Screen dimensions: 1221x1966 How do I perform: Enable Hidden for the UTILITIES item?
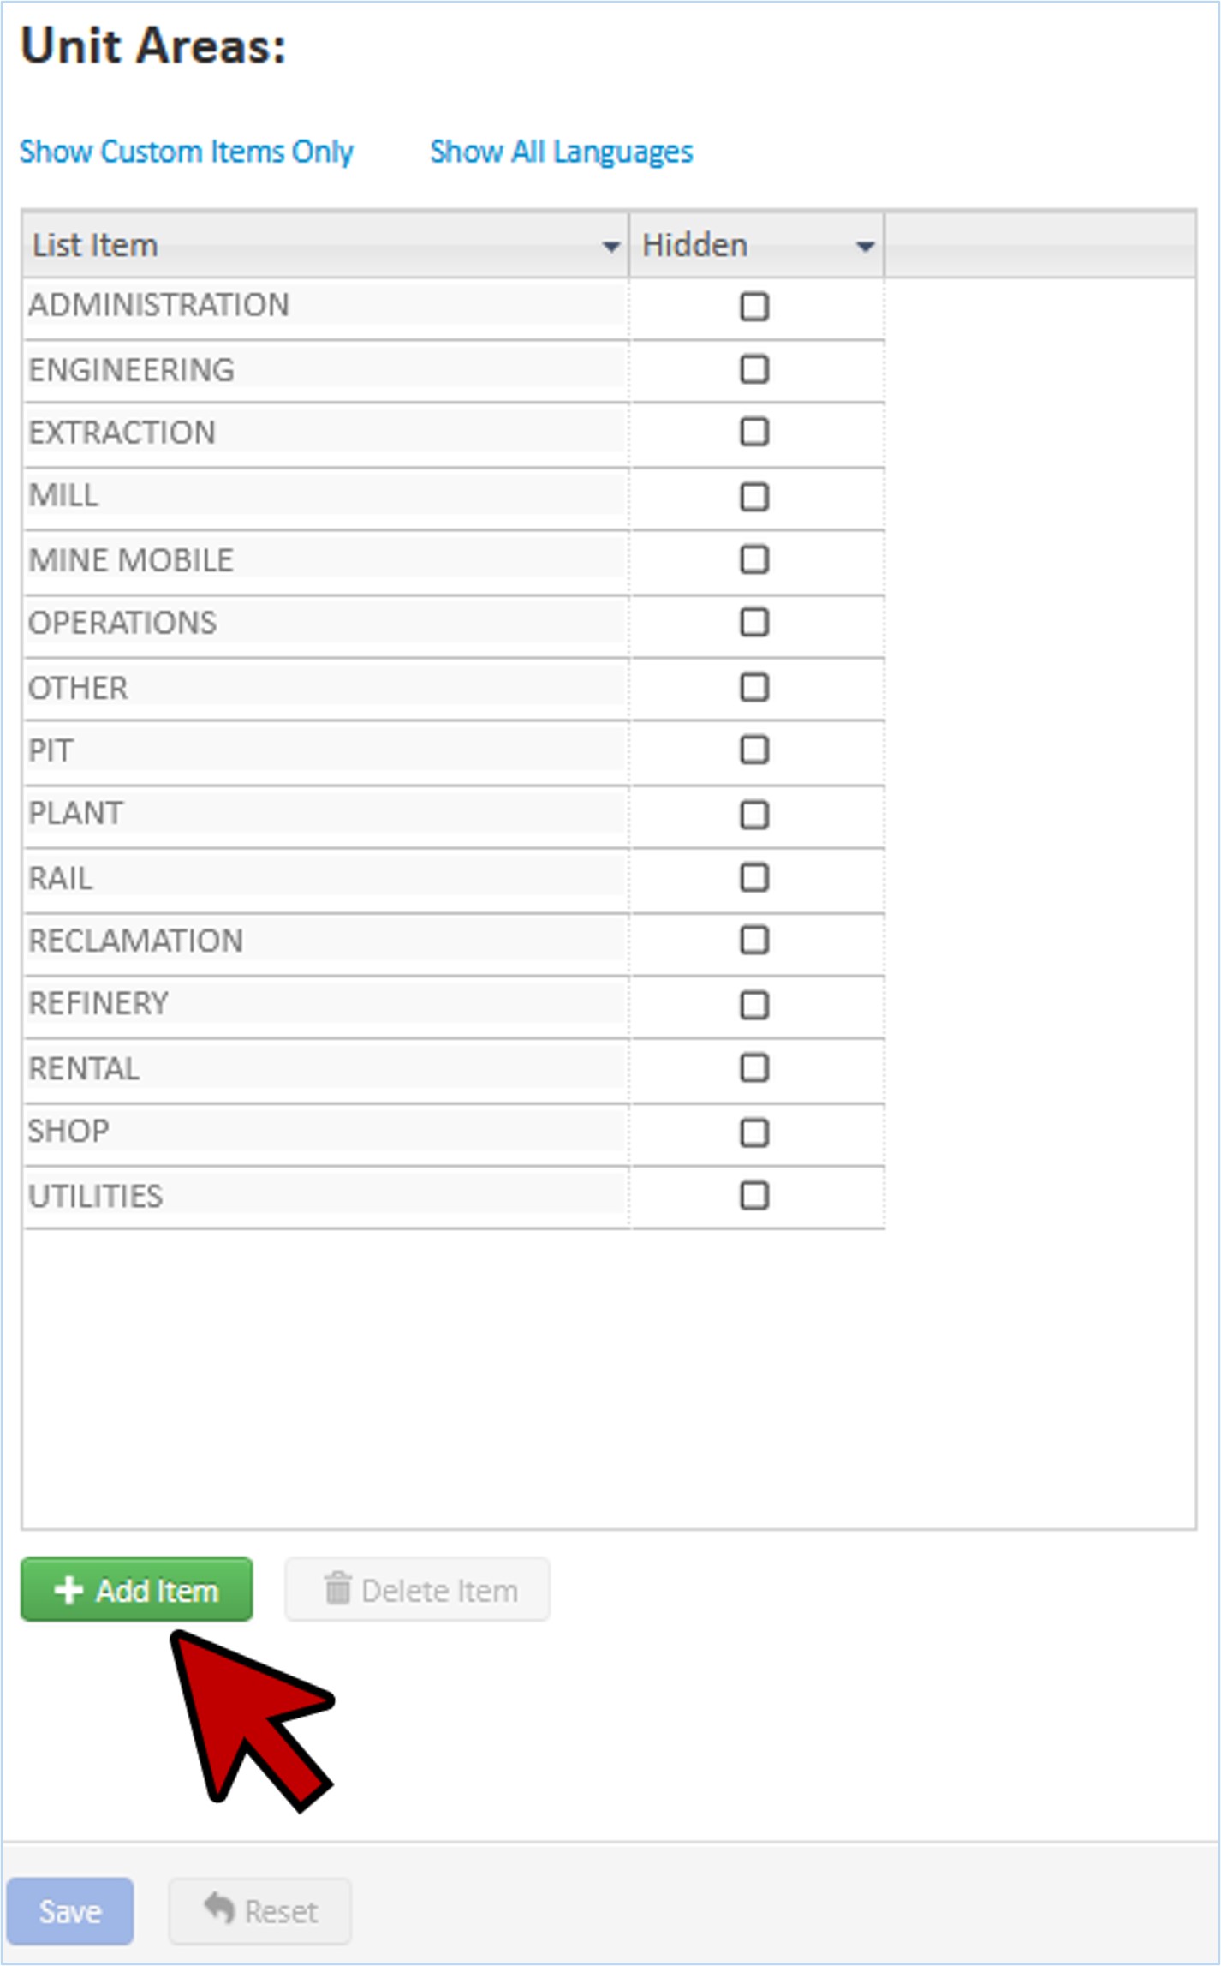(754, 1195)
